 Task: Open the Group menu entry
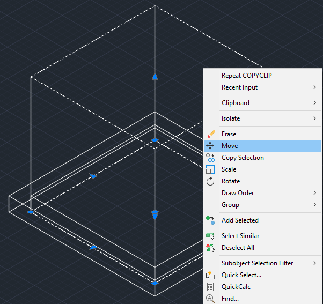tap(263, 205)
